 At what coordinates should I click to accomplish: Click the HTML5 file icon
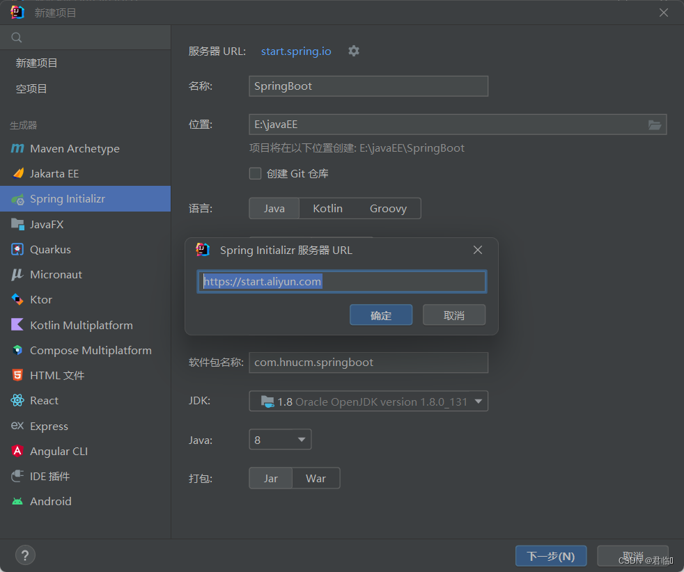point(17,375)
